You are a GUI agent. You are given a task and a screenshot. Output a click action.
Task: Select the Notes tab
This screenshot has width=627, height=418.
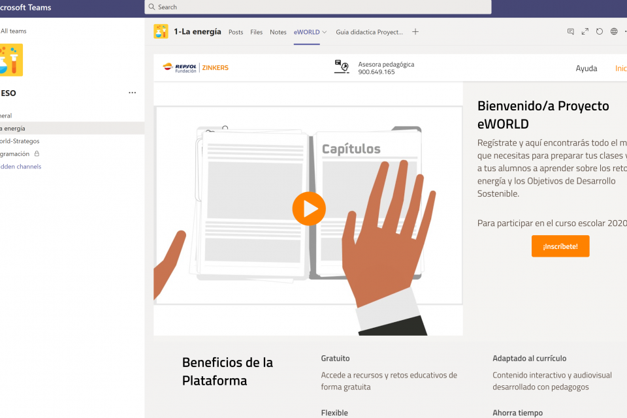(278, 32)
